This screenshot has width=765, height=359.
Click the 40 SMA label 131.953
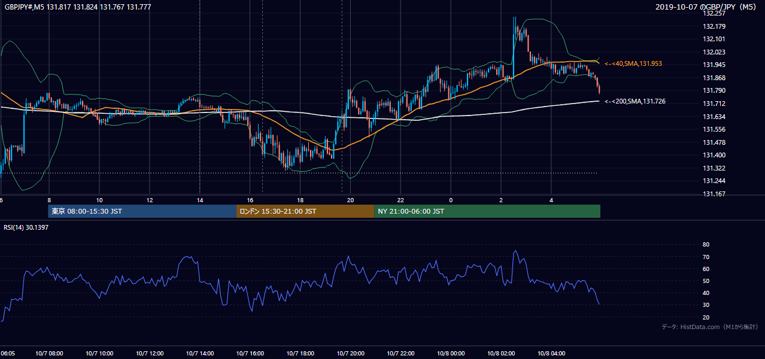click(x=633, y=63)
